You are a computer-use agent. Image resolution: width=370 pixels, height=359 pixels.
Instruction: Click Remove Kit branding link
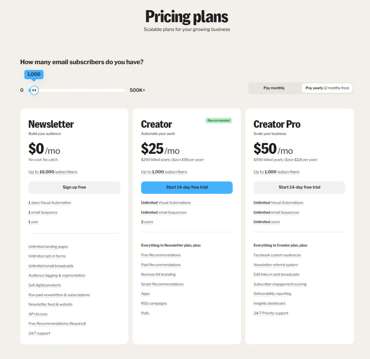(158, 274)
